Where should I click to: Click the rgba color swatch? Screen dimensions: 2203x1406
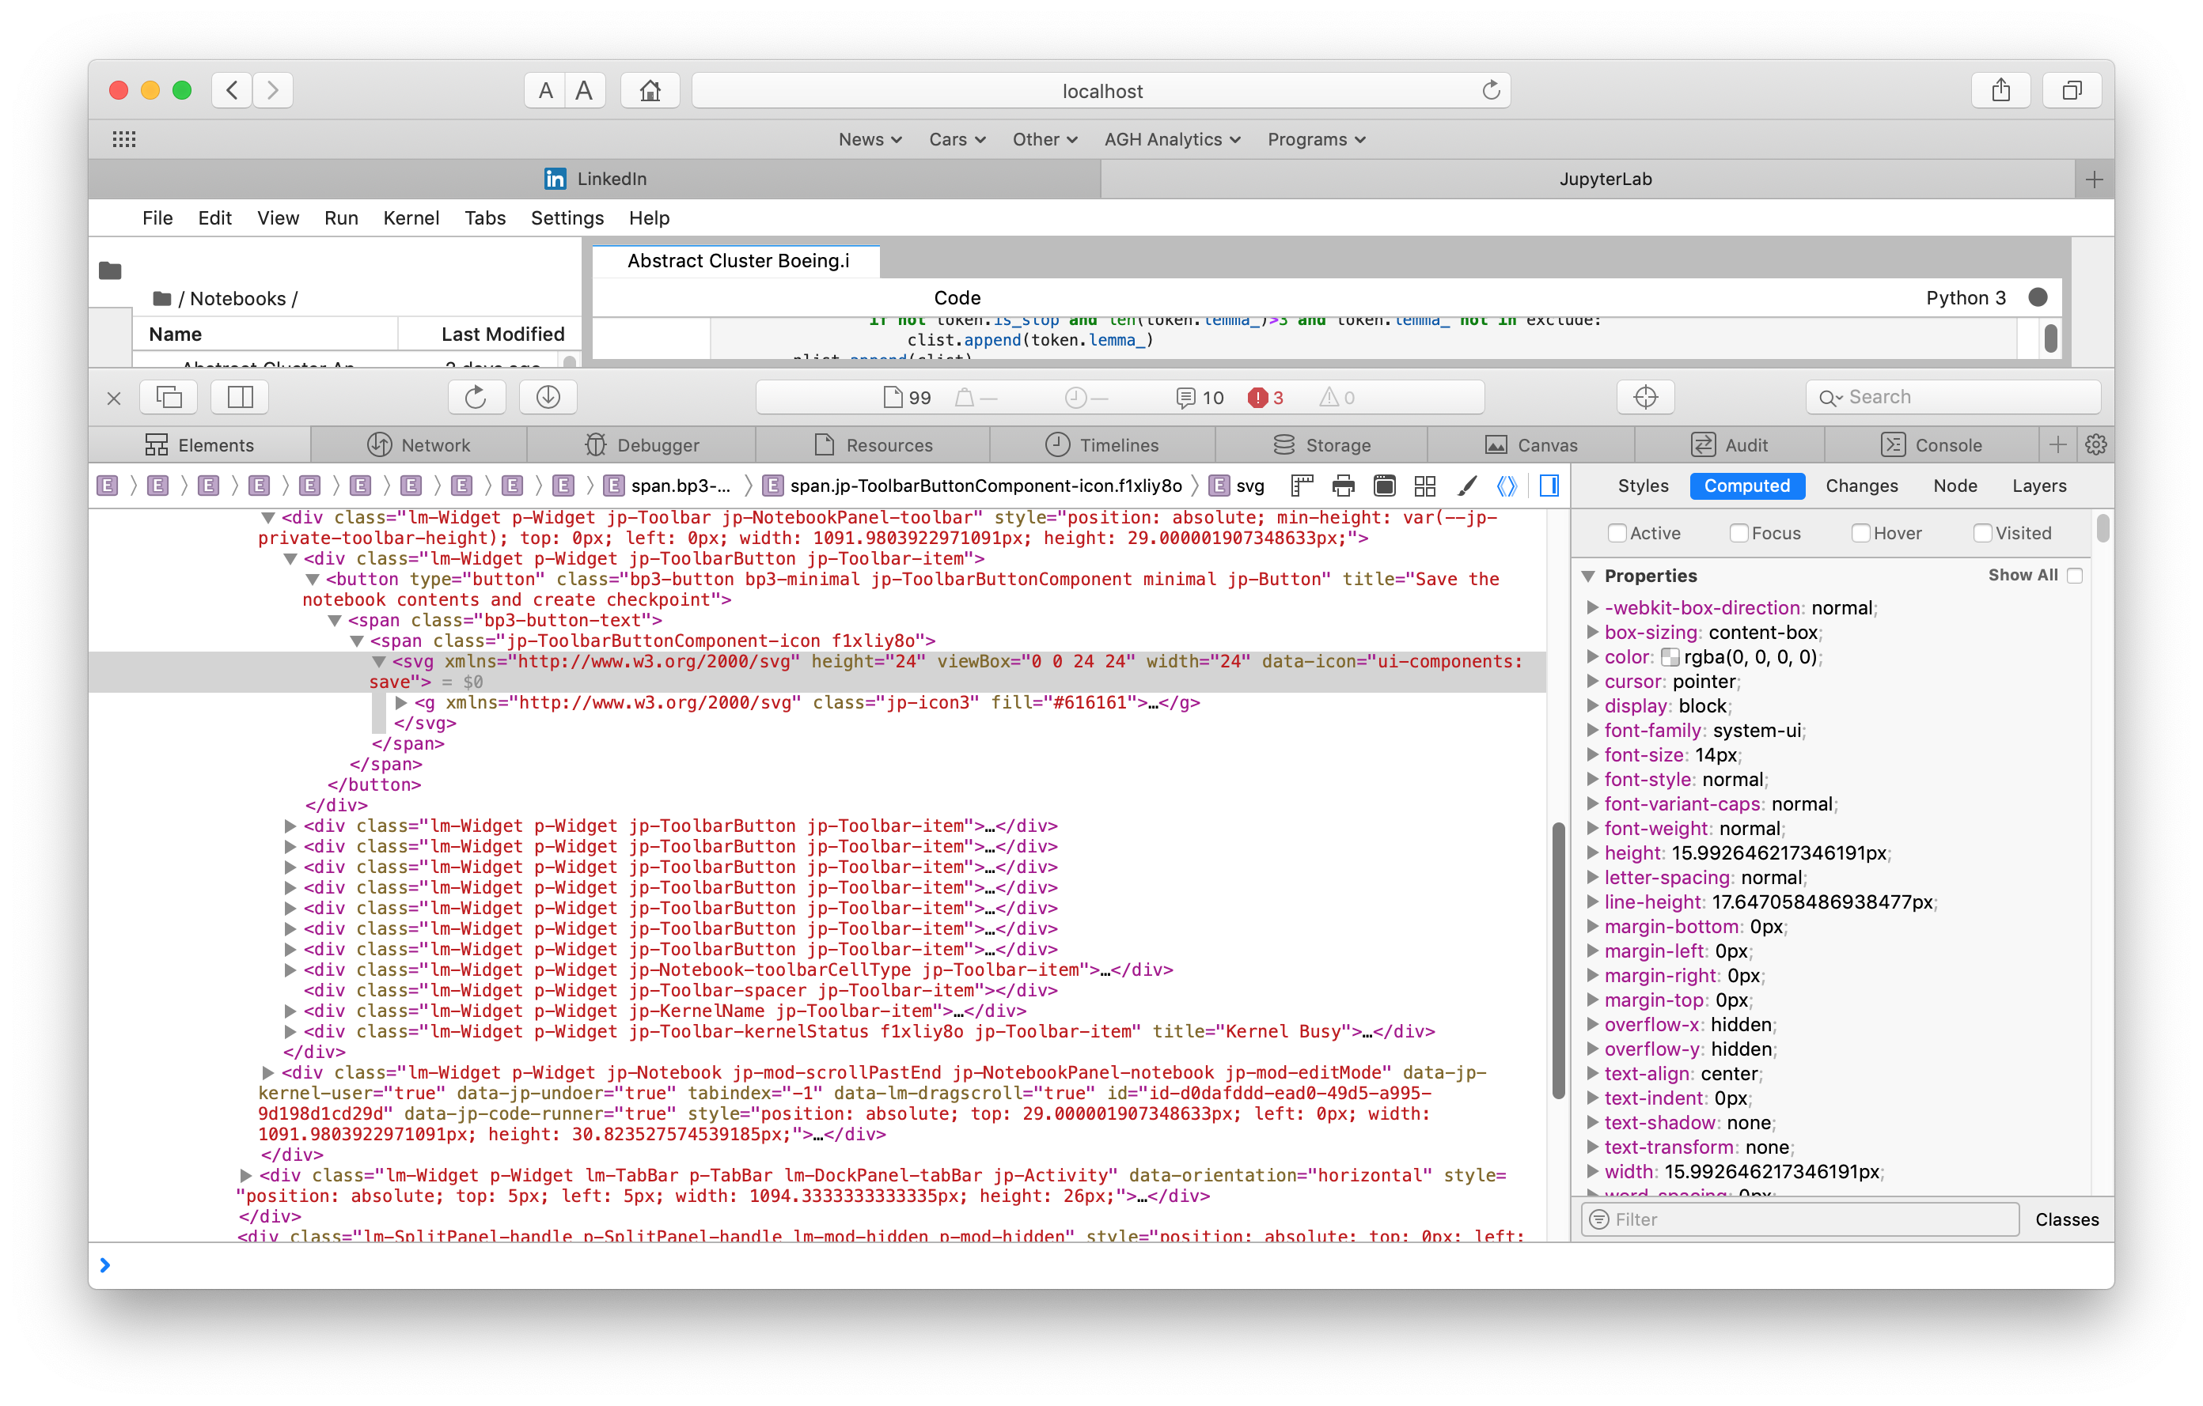click(1670, 656)
